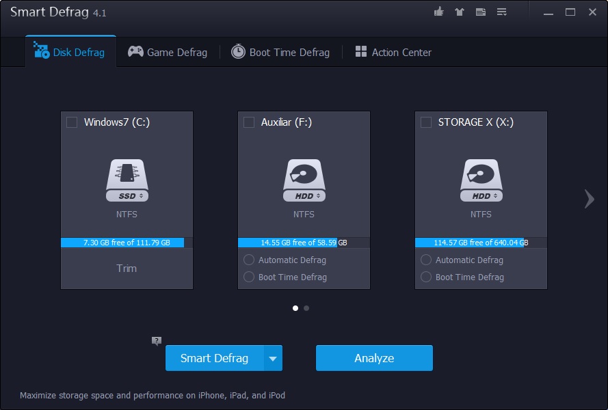Screen dimensions: 608x410
Task: Select the Auxiliar (F:) drive checkbox
Action: coord(249,122)
